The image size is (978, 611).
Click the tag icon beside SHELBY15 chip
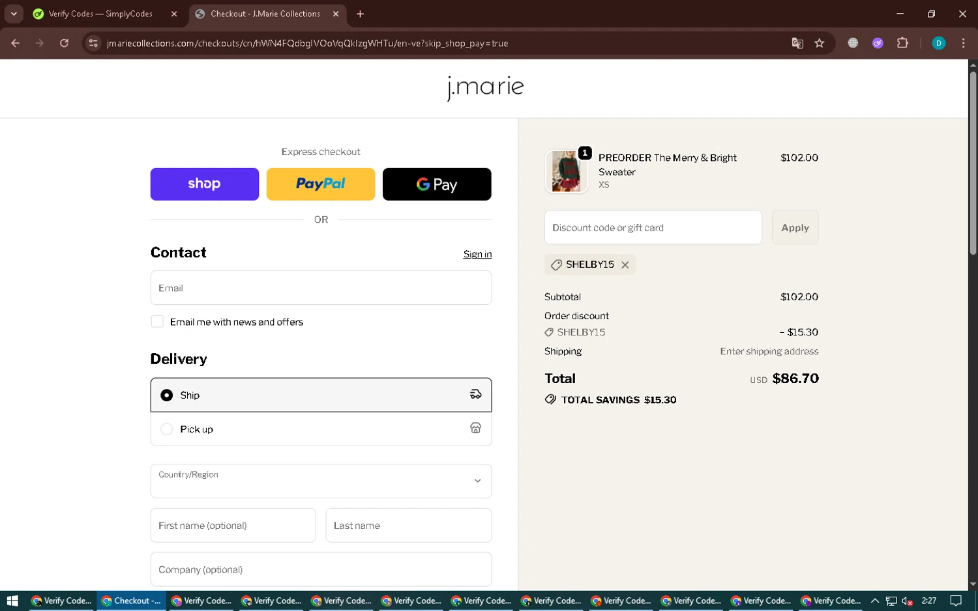click(556, 265)
